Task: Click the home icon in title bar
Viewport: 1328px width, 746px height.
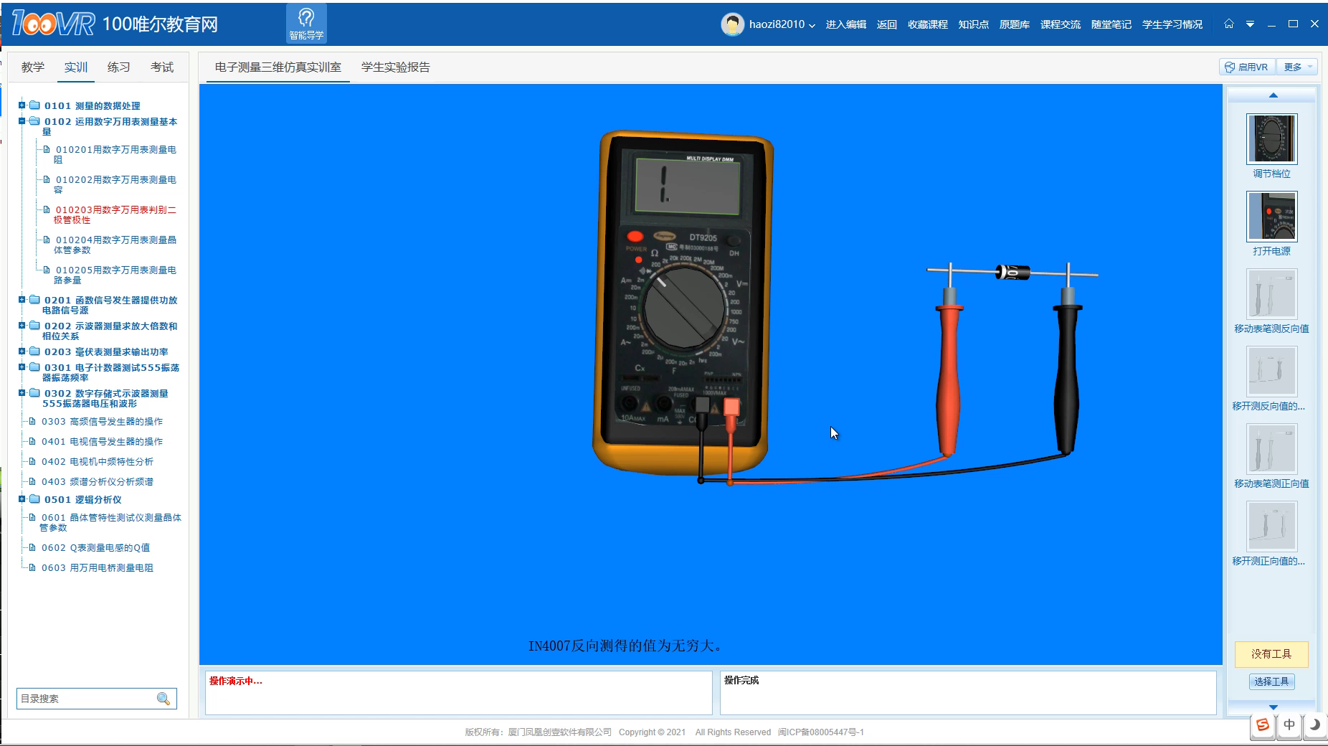Action: pyautogui.click(x=1228, y=24)
